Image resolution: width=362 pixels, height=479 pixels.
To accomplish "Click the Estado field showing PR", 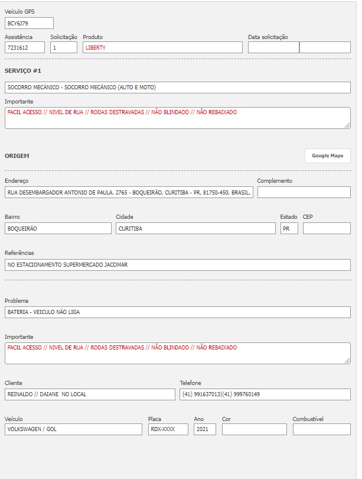I will point(289,228).
